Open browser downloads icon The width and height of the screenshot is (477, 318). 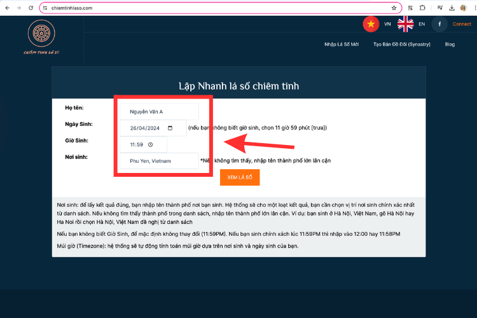tap(452, 8)
